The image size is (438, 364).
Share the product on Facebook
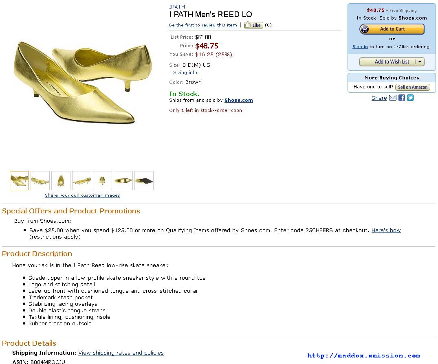[x=402, y=98]
